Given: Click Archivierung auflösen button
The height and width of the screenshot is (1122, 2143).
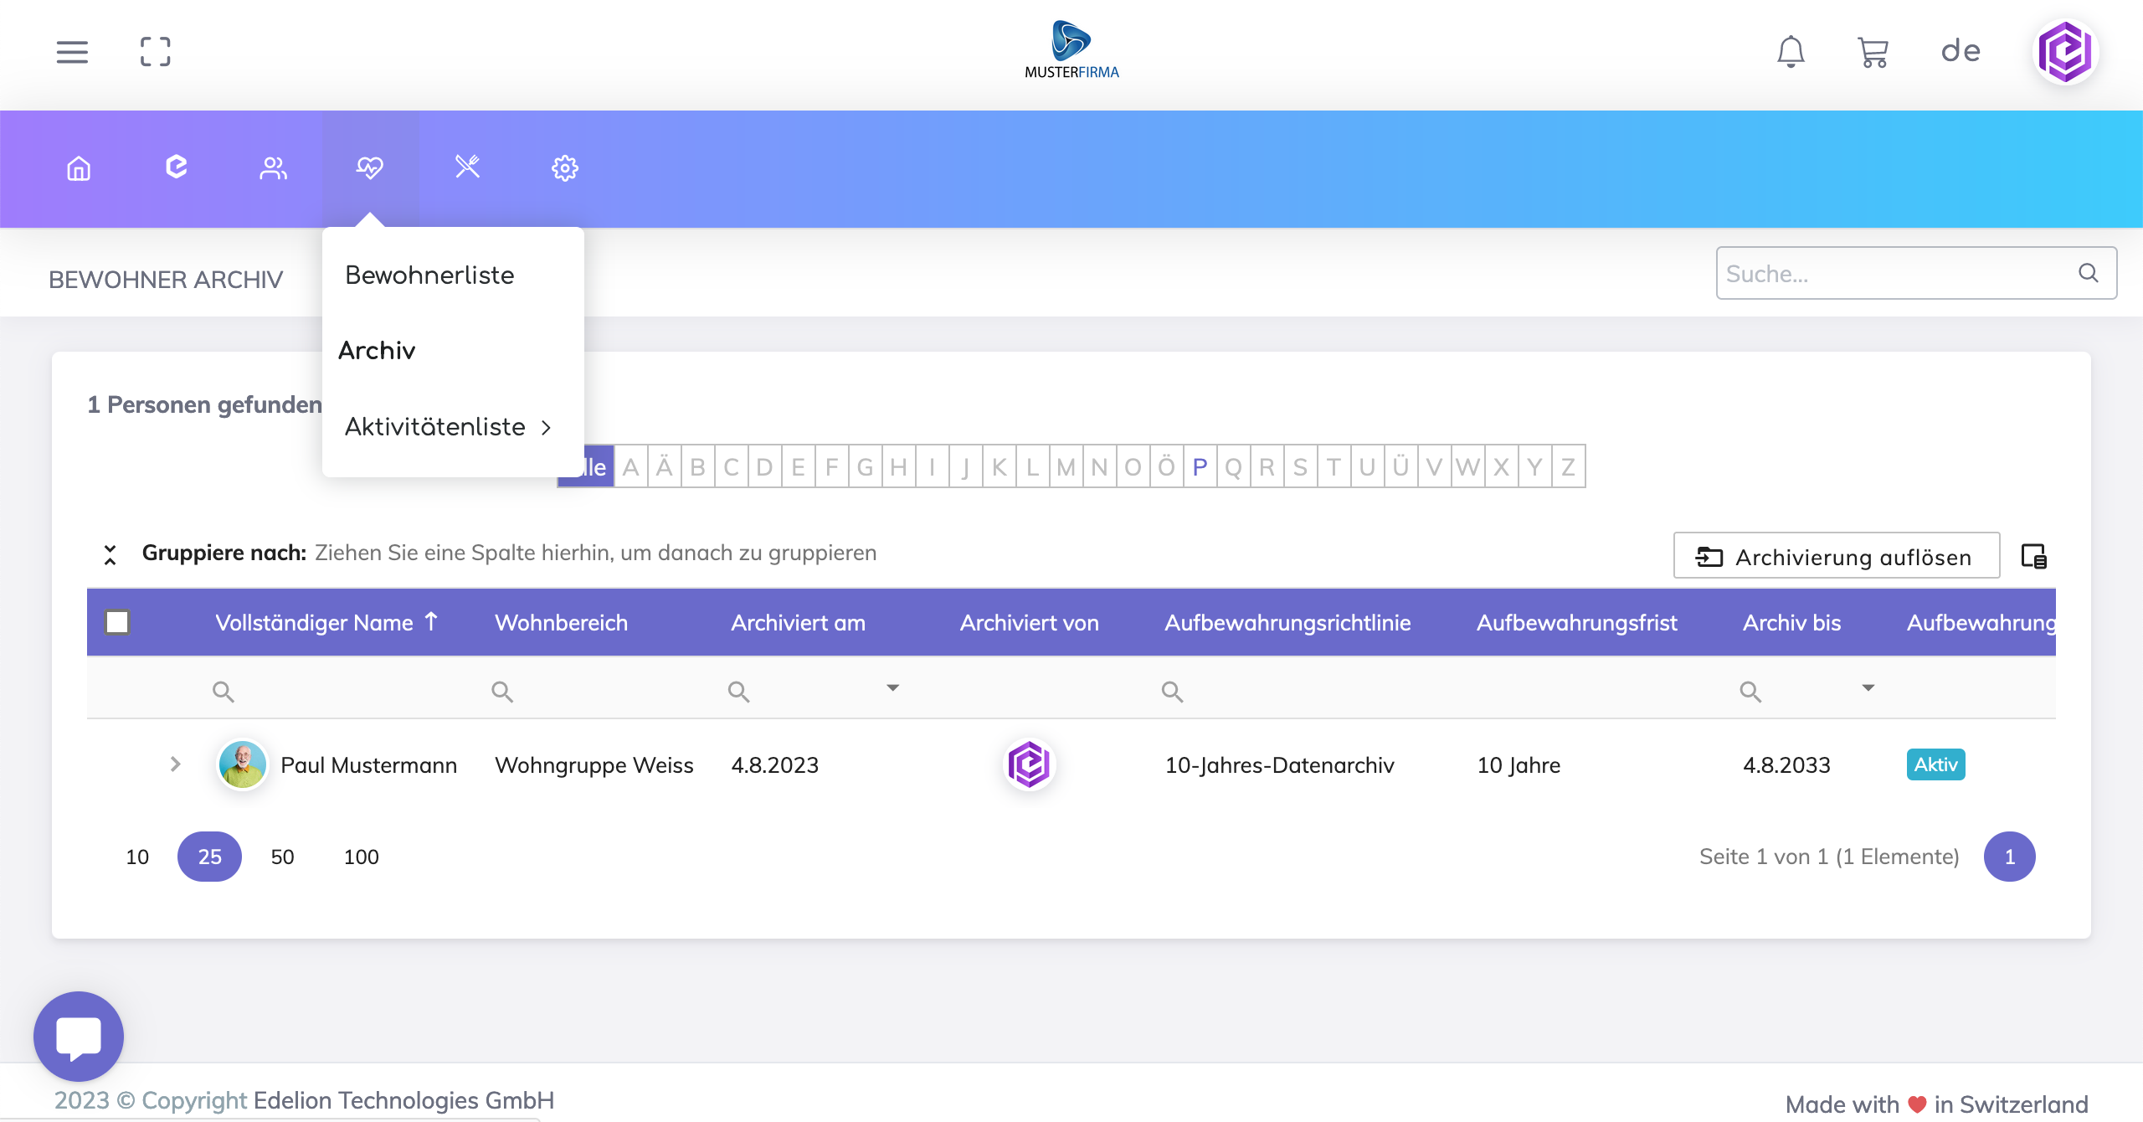Looking at the screenshot, I should click(x=1836, y=556).
